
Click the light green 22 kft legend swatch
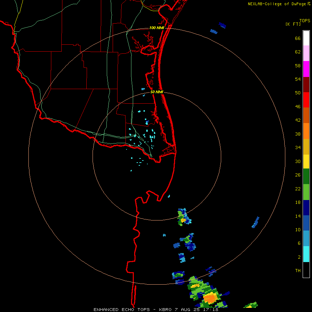(x=306, y=192)
